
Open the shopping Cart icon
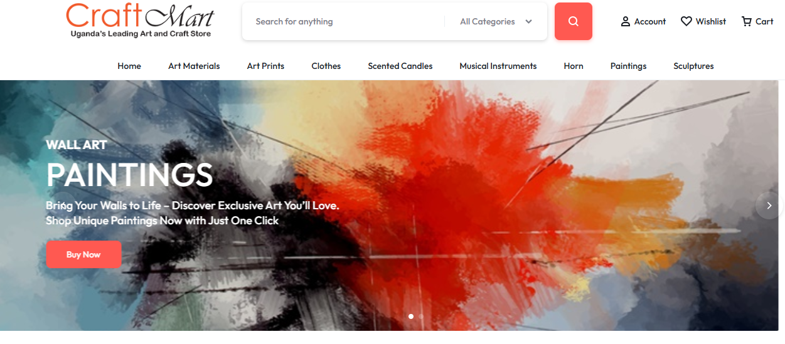coord(746,21)
